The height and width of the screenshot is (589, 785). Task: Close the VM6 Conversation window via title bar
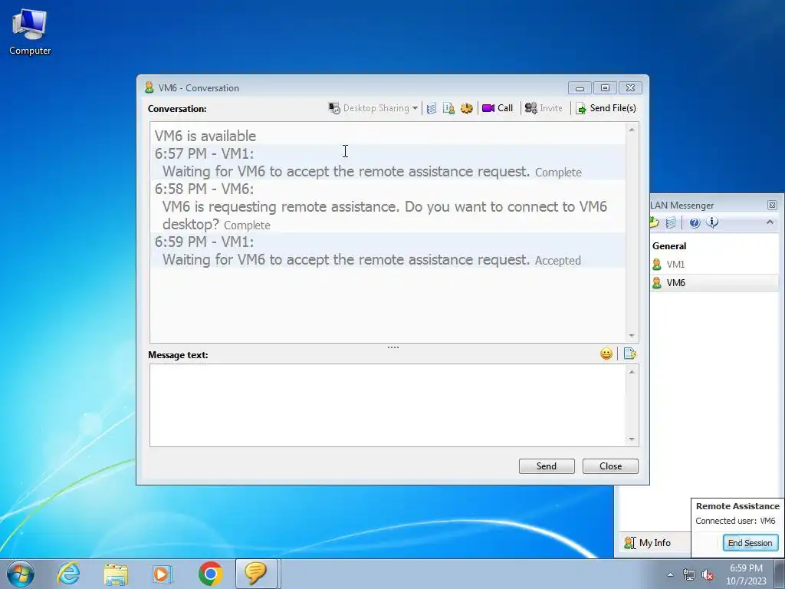pos(630,88)
